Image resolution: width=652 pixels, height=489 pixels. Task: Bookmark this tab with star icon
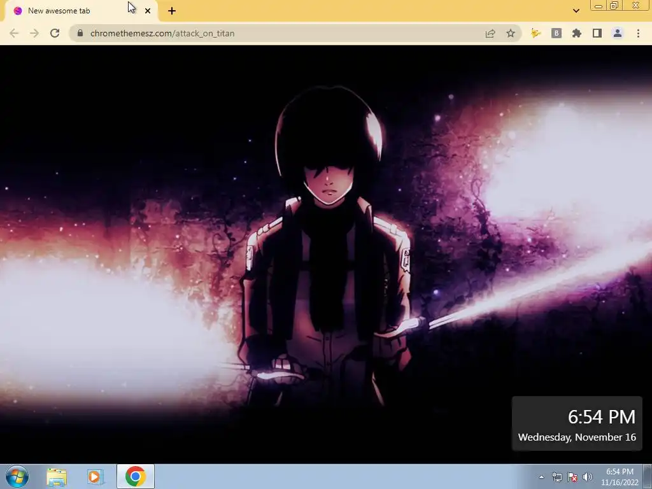tap(511, 33)
